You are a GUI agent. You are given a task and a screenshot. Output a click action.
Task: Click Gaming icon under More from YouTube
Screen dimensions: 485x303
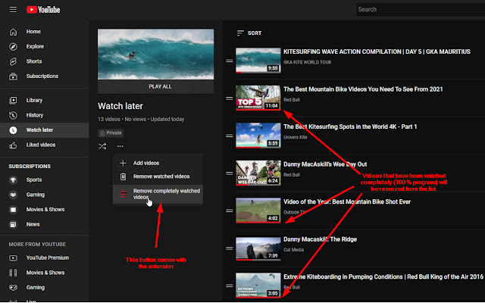click(x=13, y=288)
